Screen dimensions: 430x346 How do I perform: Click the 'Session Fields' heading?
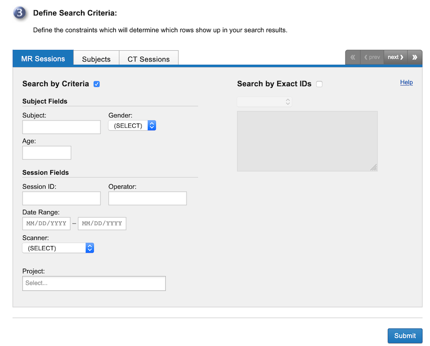pos(46,172)
